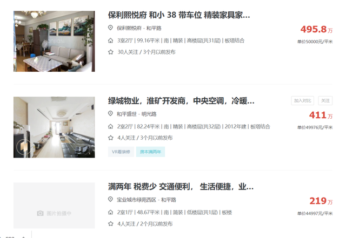Select the VR看装修 tag
Screen dimensions: 346x238
(x=121, y=152)
